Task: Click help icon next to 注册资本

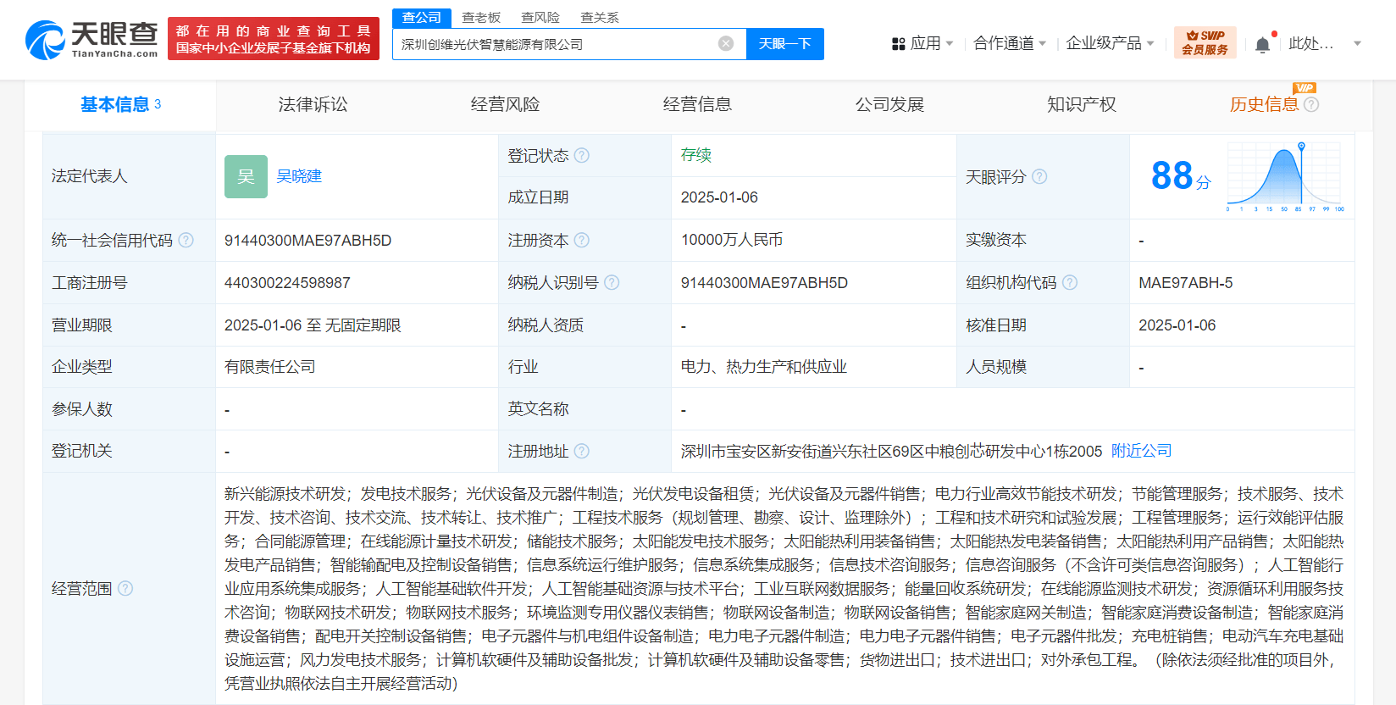Action: tap(582, 241)
